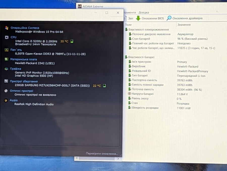This screenshot has width=227, height=171.
Task: Click the AIDA64 Extreme title bar icon
Action: [80, 6]
